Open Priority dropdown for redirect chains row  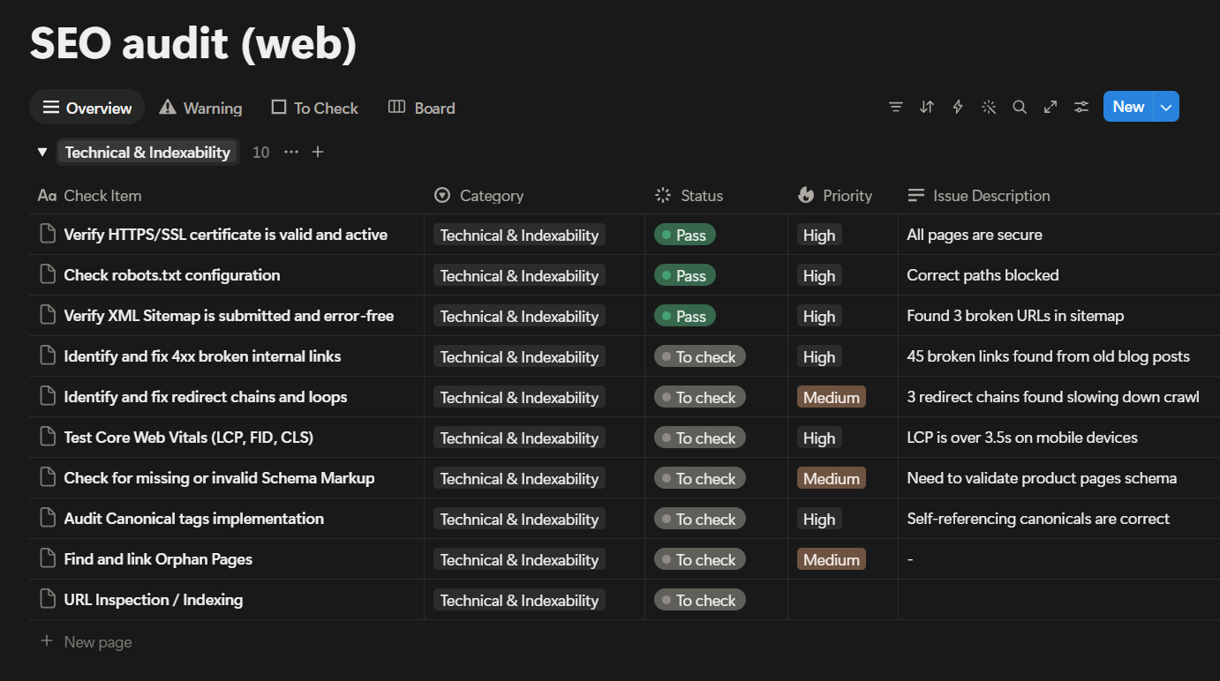[x=831, y=397]
